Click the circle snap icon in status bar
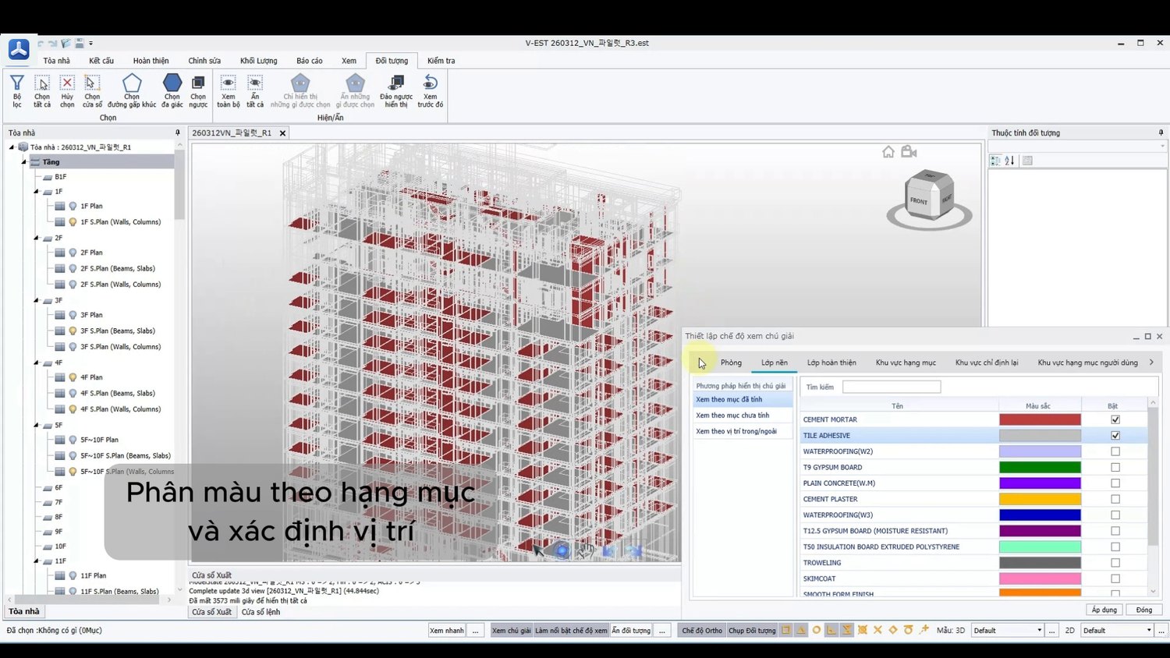1170x658 pixels. point(817,630)
